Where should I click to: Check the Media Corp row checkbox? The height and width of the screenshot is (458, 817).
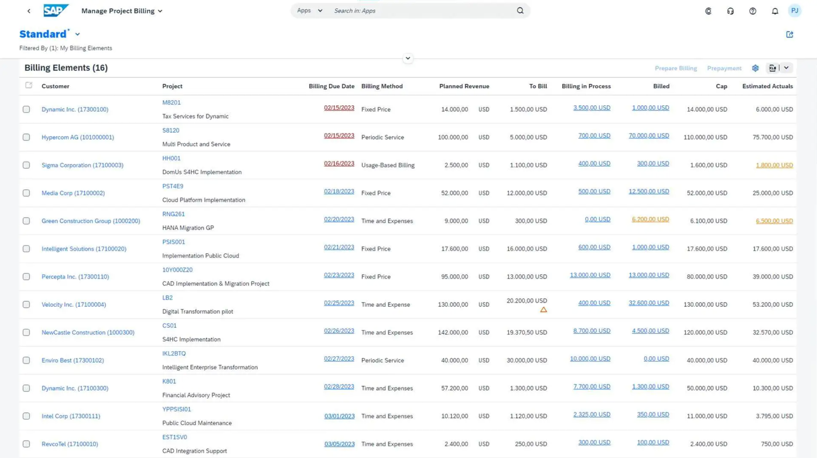point(26,193)
